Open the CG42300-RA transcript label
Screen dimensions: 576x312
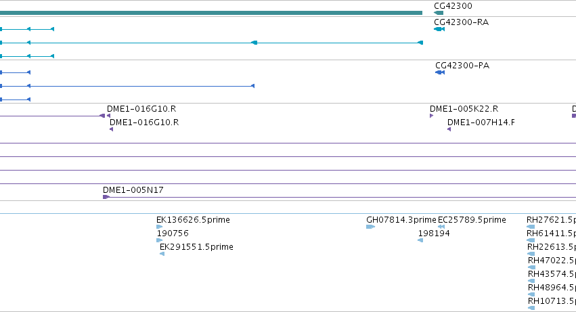pos(461,22)
